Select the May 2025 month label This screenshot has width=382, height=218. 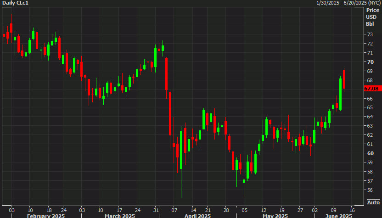pos(275,216)
